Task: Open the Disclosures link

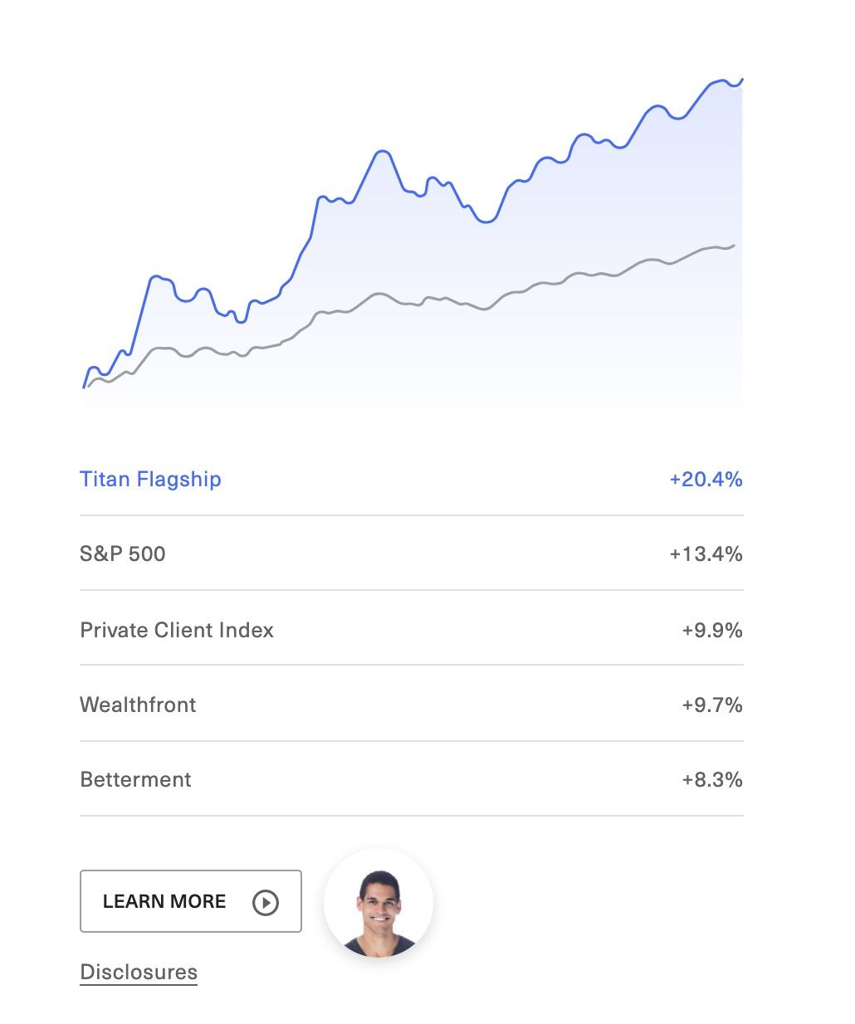Action: (139, 972)
